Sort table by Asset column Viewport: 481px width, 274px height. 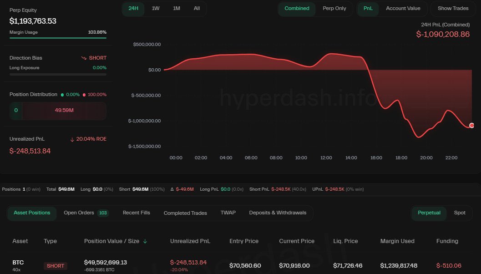pos(20,241)
